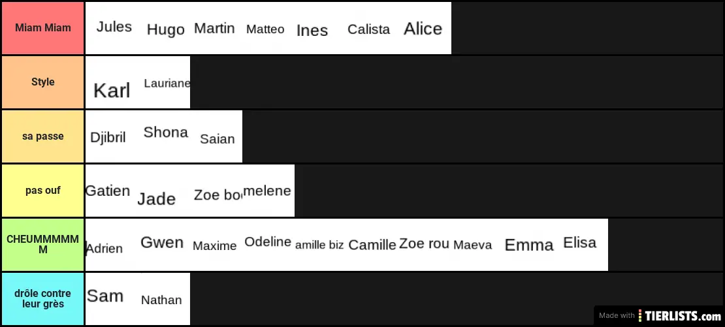The image size is (725, 327).
Task: Click the Nathan name tile
Action: pyautogui.click(x=162, y=300)
